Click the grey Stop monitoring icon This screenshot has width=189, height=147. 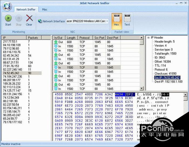[19, 18]
